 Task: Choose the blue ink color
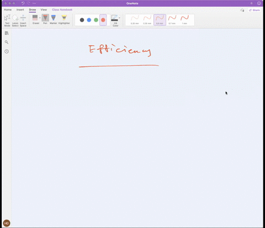point(89,20)
